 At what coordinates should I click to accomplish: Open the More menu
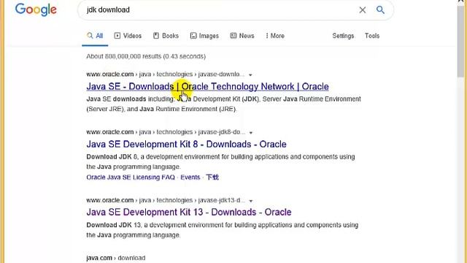point(275,36)
